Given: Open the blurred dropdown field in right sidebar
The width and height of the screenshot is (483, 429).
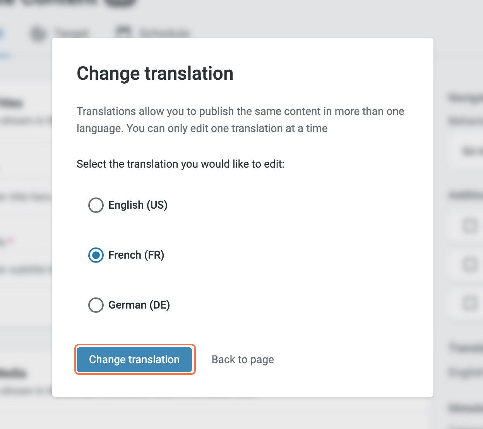Looking at the screenshot, I should point(468,151).
